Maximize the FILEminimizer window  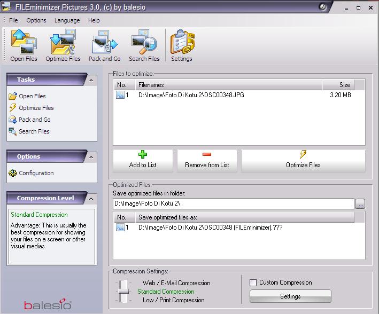coord(358,7)
